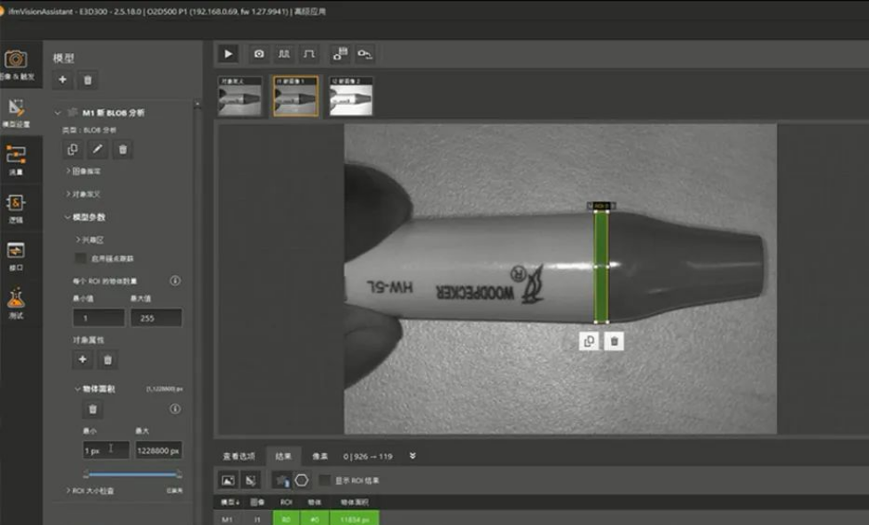Switch to the 像素 tab
Image resolution: width=869 pixels, height=525 pixels.
(320, 456)
